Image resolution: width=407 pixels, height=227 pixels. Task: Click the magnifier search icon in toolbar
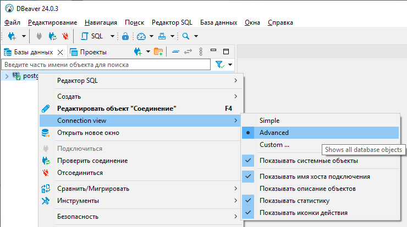186,36
